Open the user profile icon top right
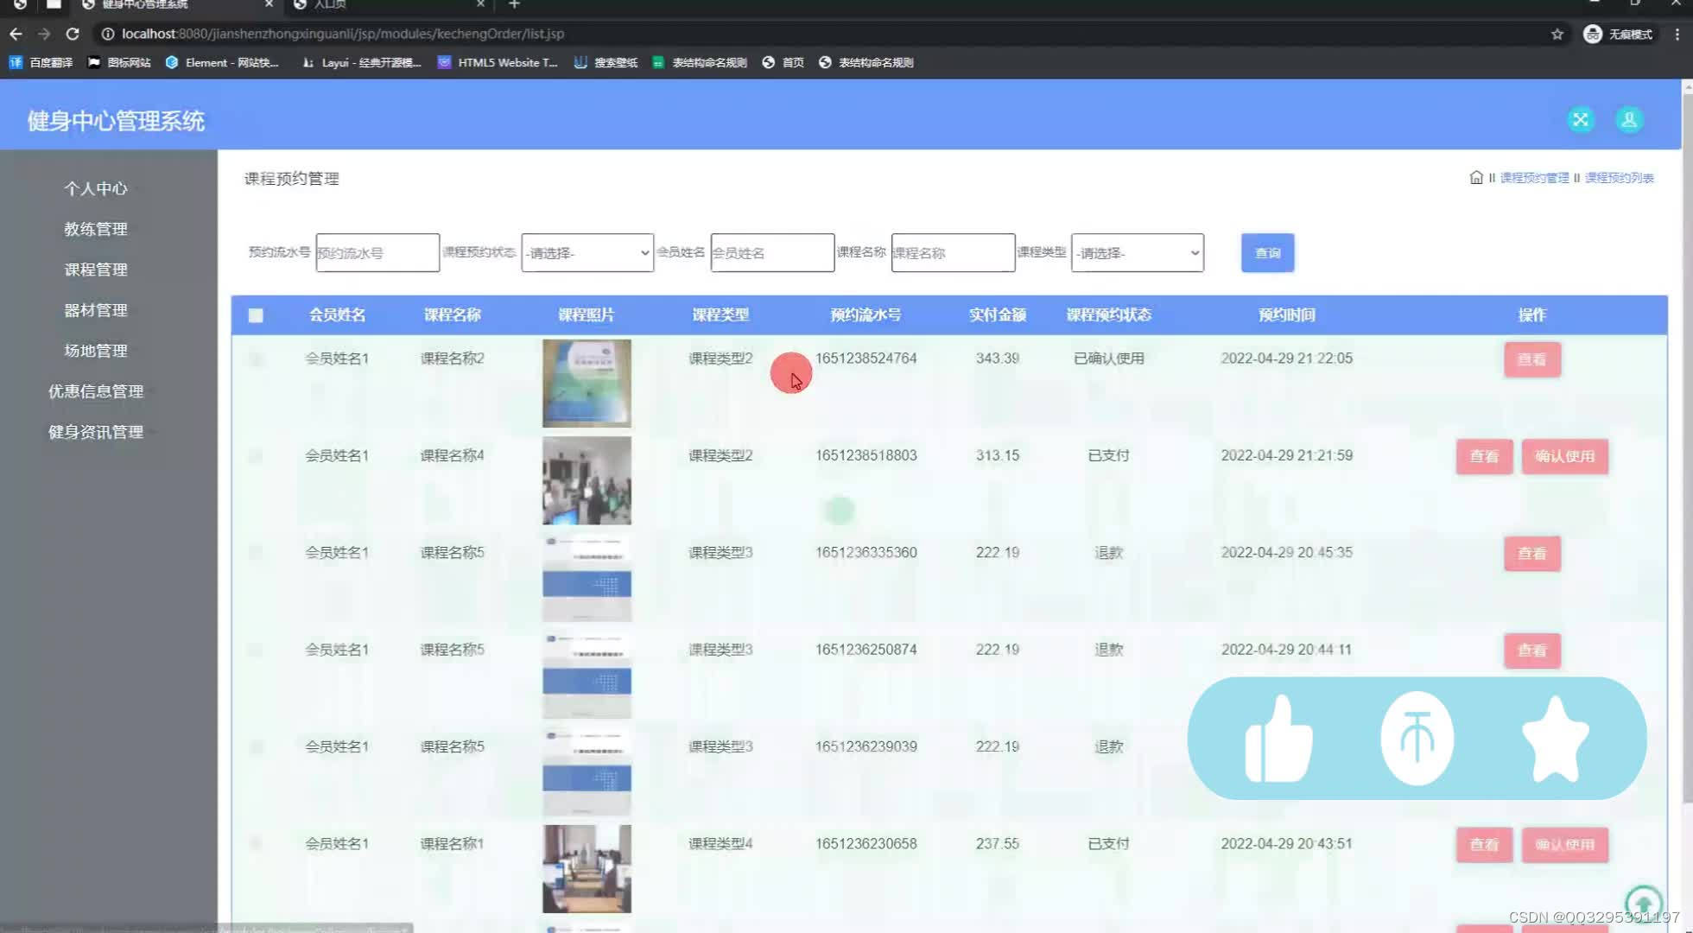1693x933 pixels. [x=1629, y=120]
